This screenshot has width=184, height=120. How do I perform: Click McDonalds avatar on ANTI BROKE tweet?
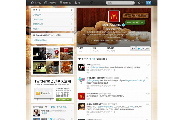(x=82, y=96)
